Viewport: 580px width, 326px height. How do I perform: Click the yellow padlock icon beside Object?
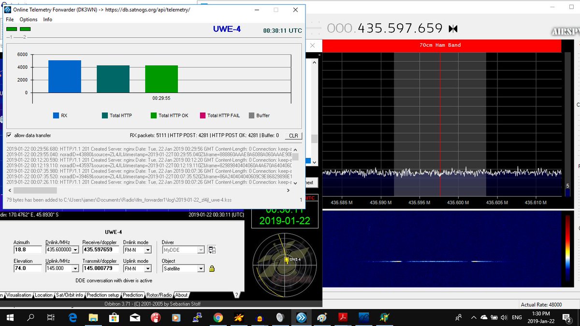point(212,268)
